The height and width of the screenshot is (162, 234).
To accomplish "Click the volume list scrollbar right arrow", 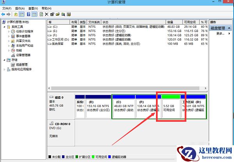I will tap(206, 88).
